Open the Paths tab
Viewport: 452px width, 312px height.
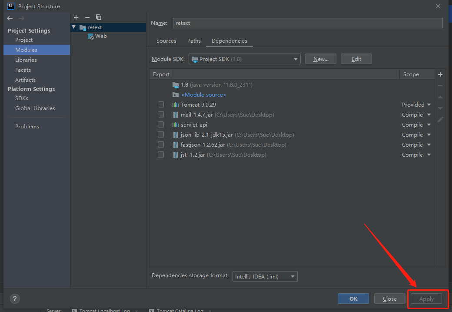[x=194, y=40]
